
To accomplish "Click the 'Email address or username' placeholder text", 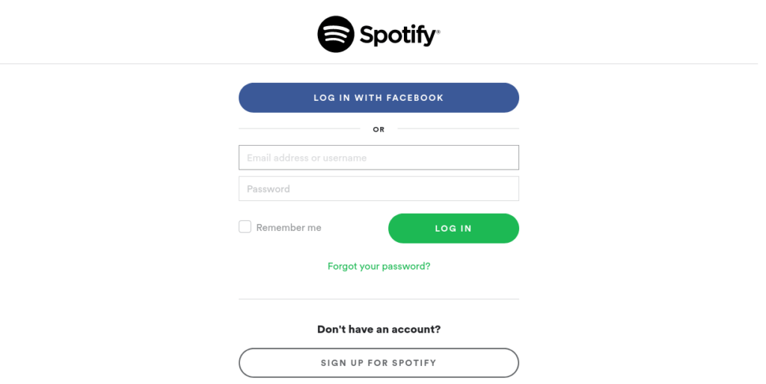I will click(307, 158).
